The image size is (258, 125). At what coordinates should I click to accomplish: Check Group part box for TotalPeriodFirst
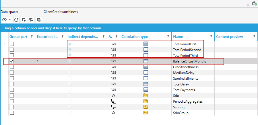point(12,44)
